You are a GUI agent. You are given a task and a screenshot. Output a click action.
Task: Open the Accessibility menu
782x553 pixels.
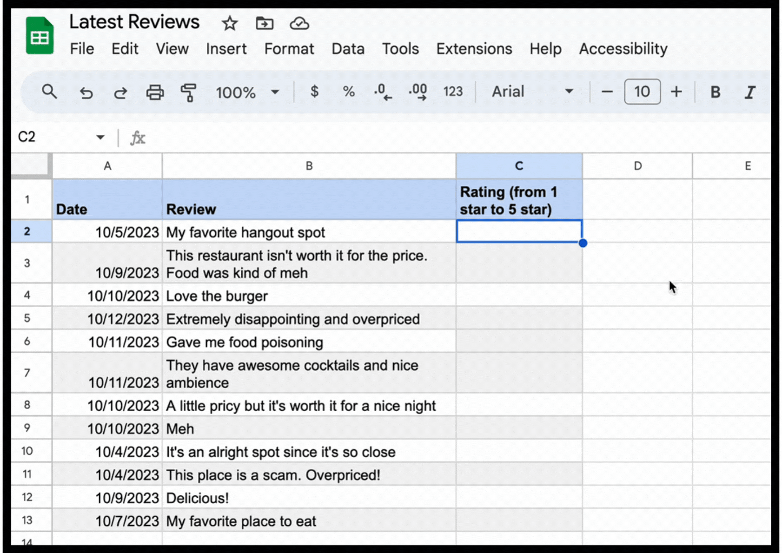tap(623, 49)
